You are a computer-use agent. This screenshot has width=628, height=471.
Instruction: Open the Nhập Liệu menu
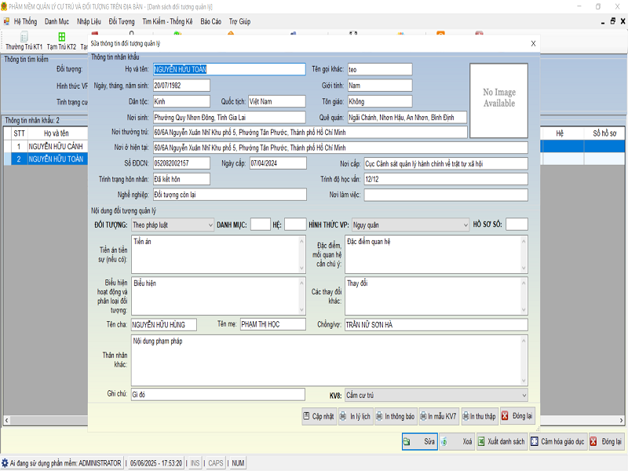click(x=89, y=21)
